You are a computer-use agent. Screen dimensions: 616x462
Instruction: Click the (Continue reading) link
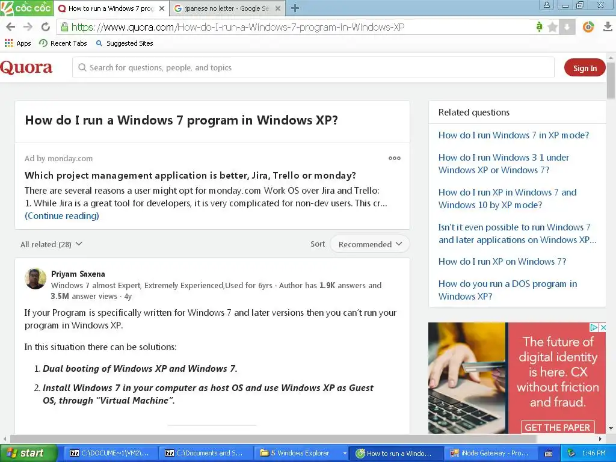point(62,216)
